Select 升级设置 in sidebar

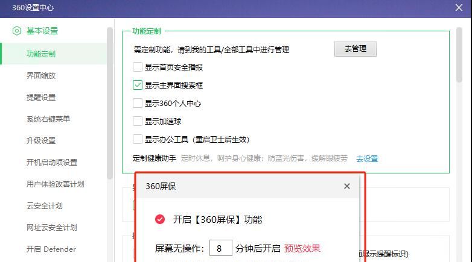41,140
